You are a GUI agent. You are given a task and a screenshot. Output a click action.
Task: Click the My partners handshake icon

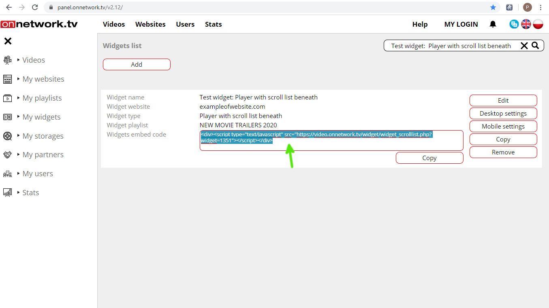click(x=7, y=155)
